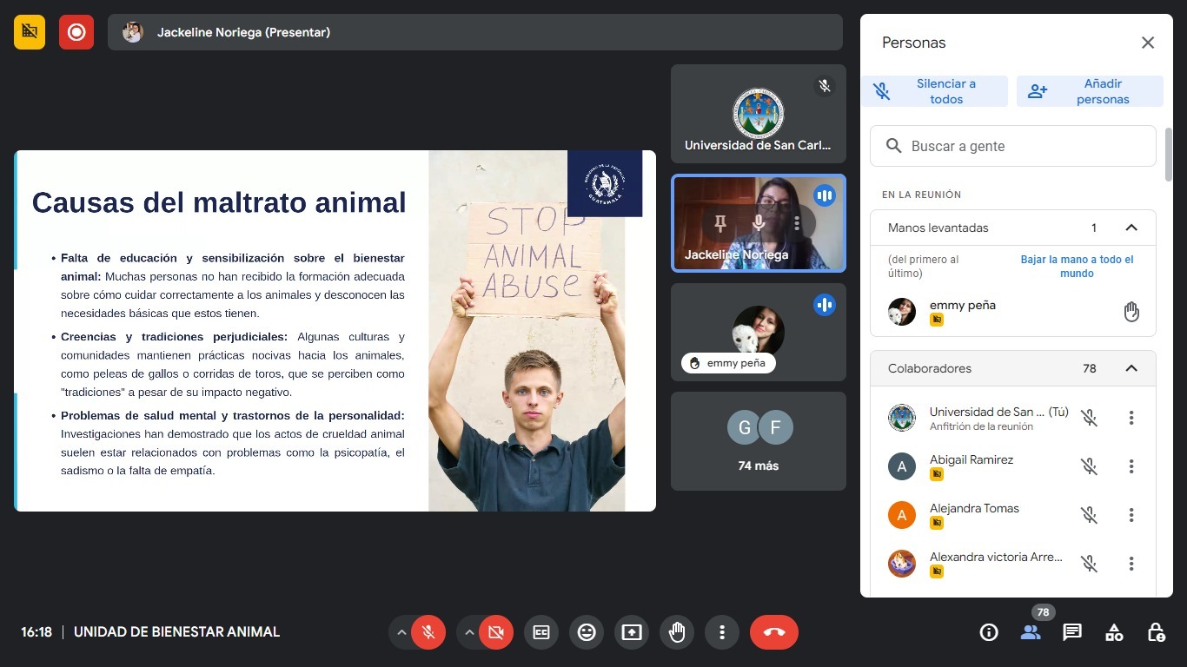
Task: Toggle the raise hand button in toolbar
Action: pyautogui.click(x=677, y=632)
